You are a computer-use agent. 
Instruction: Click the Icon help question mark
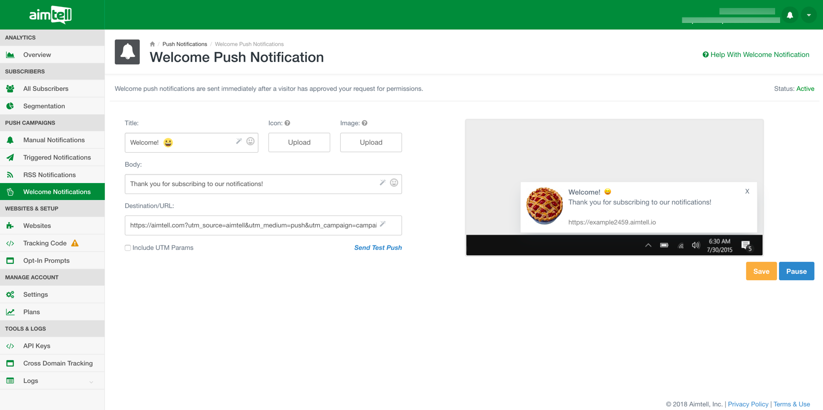click(x=287, y=123)
